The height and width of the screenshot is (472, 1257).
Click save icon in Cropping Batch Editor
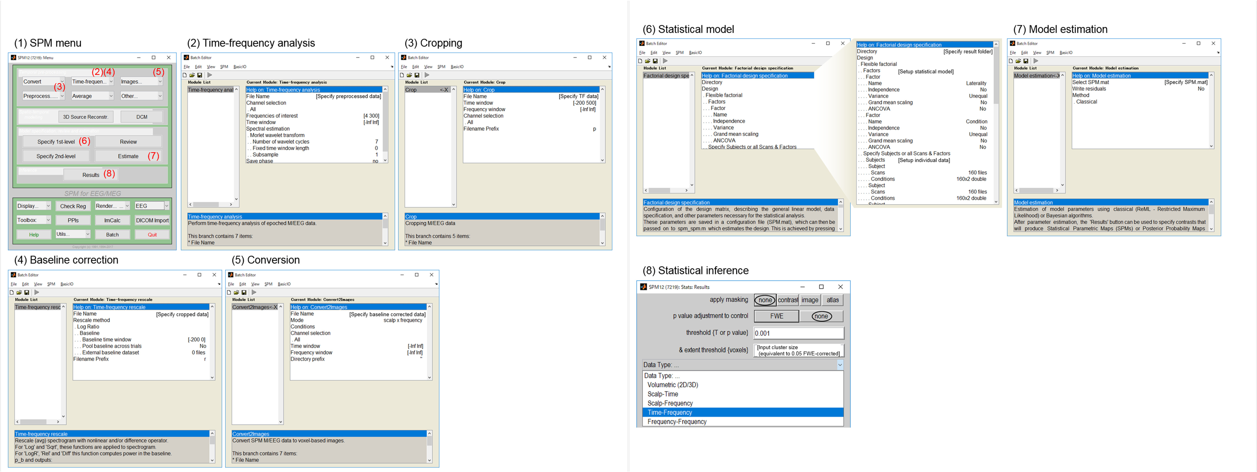[417, 75]
